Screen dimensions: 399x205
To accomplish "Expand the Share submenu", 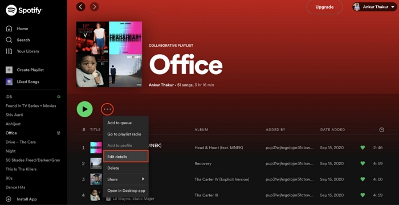I will [126, 179].
